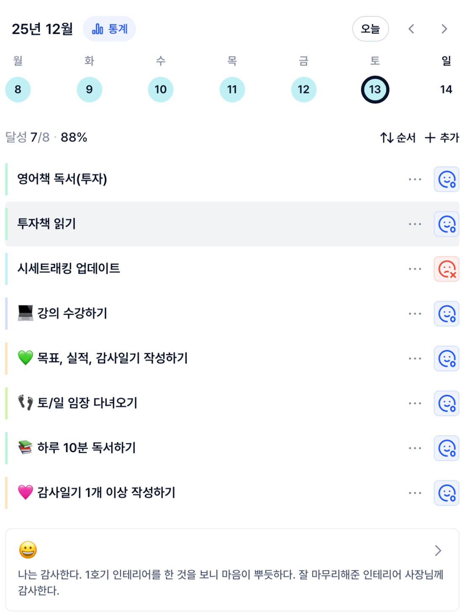Click the 오늘 today button

pos(370,29)
